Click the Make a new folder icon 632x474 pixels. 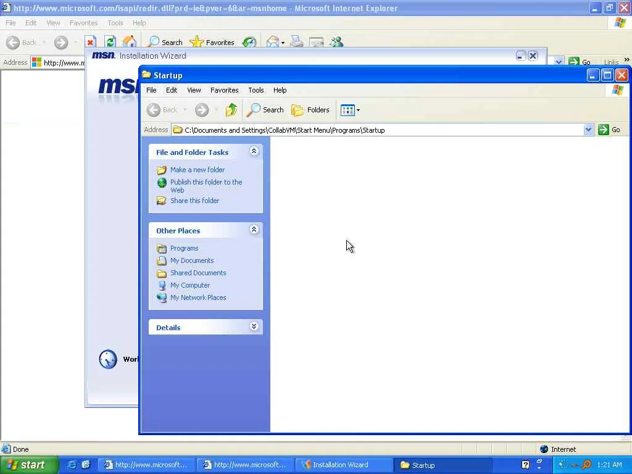(162, 170)
